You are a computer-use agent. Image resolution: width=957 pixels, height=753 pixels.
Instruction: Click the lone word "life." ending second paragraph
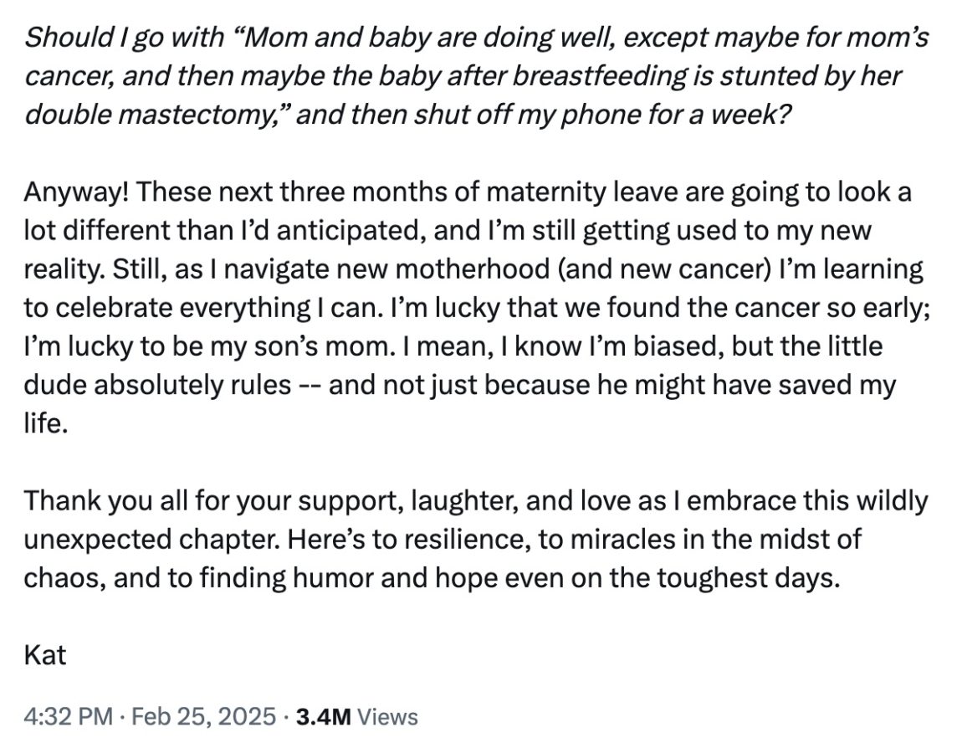[43, 424]
